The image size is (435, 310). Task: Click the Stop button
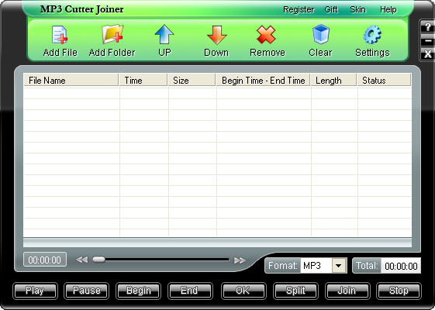coord(399,291)
